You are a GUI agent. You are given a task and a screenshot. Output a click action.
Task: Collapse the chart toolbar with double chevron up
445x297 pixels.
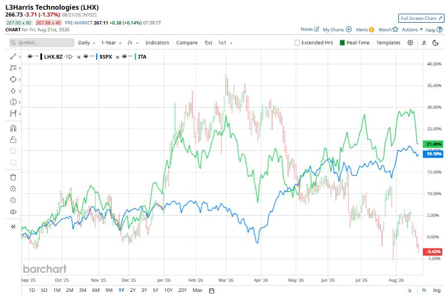coord(424,43)
